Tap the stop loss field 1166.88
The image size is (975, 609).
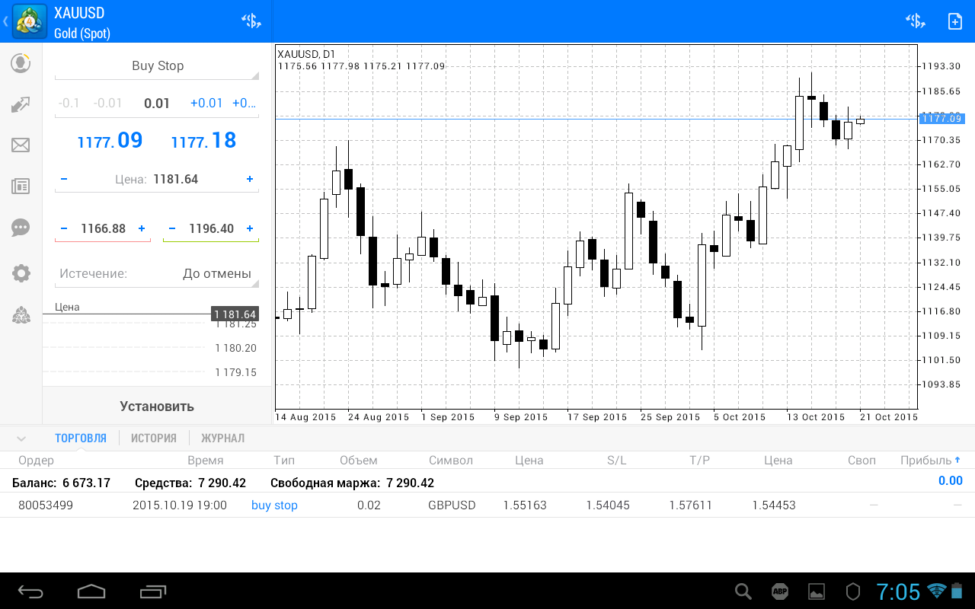(x=103, y=228)
